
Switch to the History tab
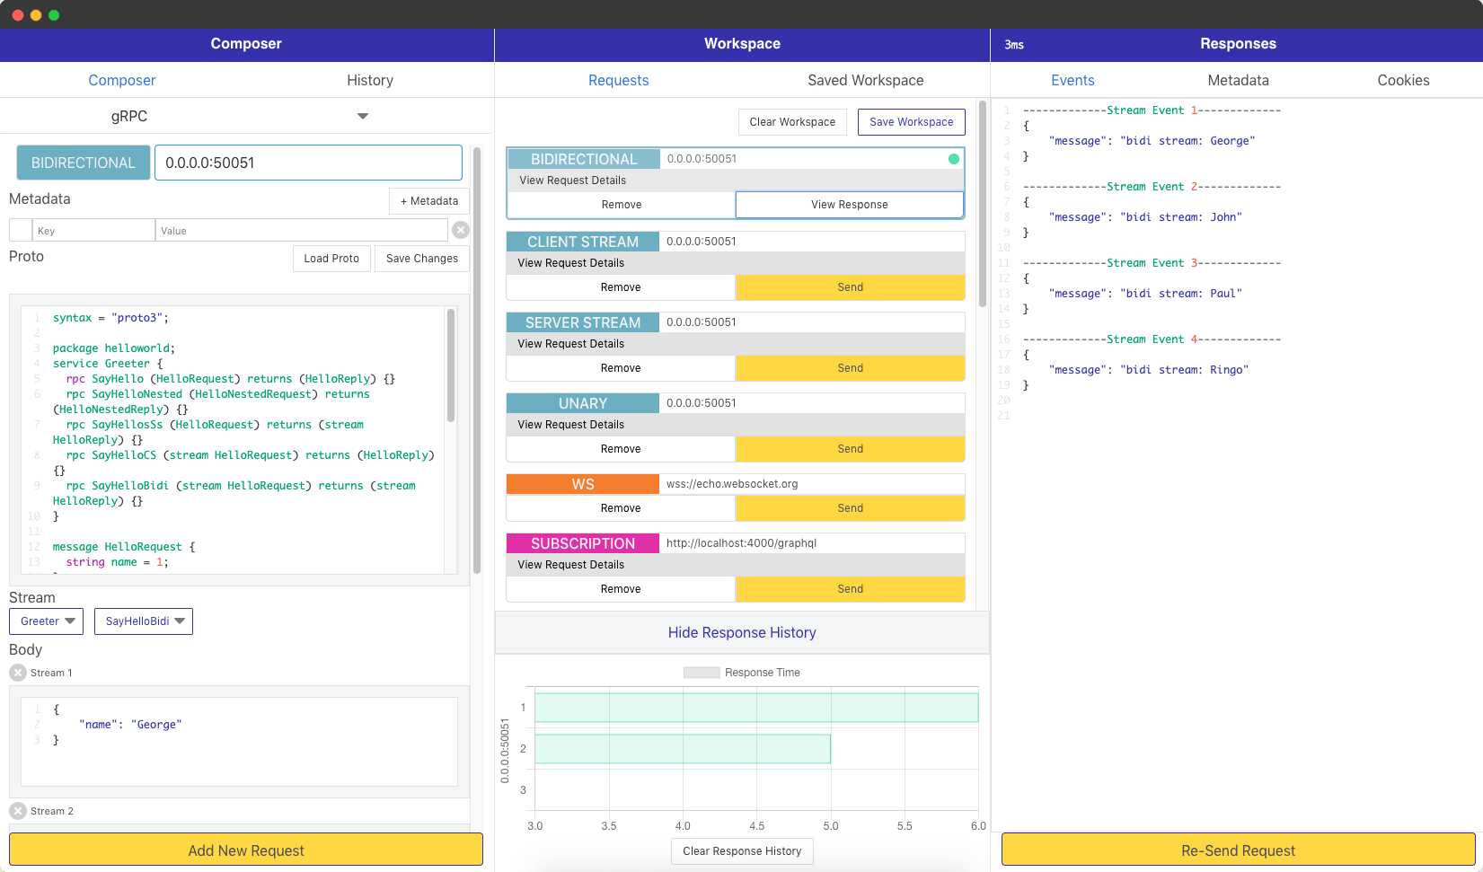[370, 80]
